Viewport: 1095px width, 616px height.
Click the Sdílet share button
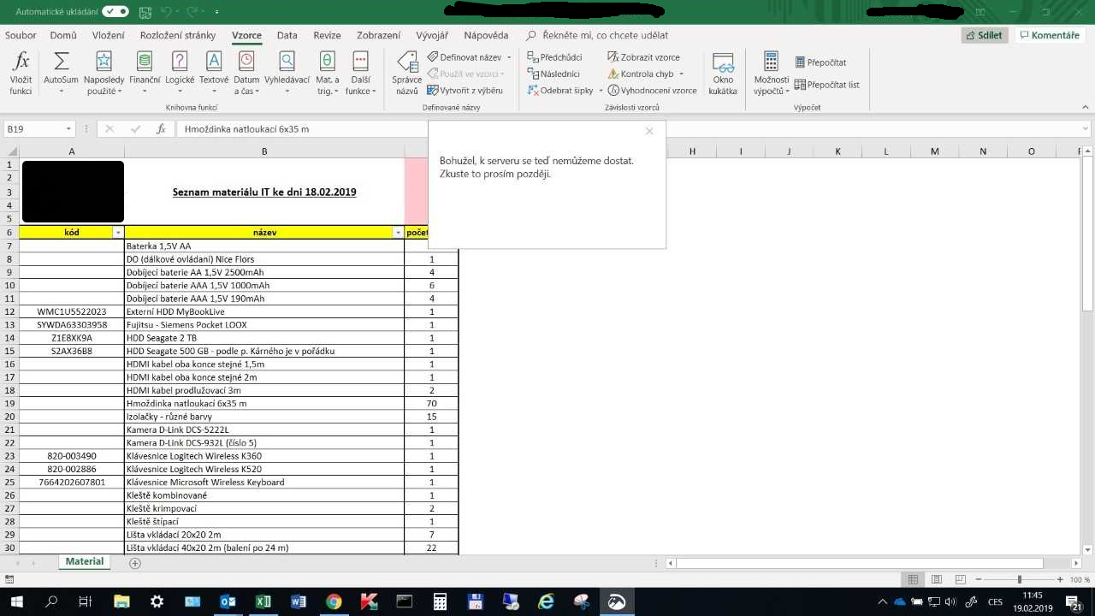984,35
